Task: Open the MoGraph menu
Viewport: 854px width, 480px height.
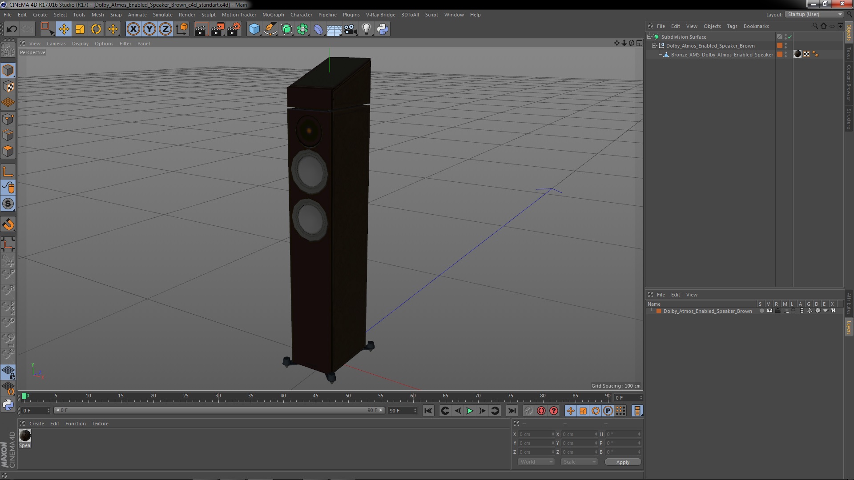Action: 273,15
